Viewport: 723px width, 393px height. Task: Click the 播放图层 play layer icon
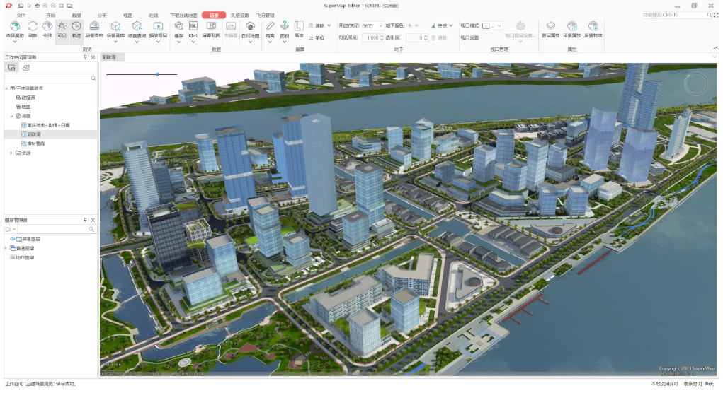tap(158, 26)
